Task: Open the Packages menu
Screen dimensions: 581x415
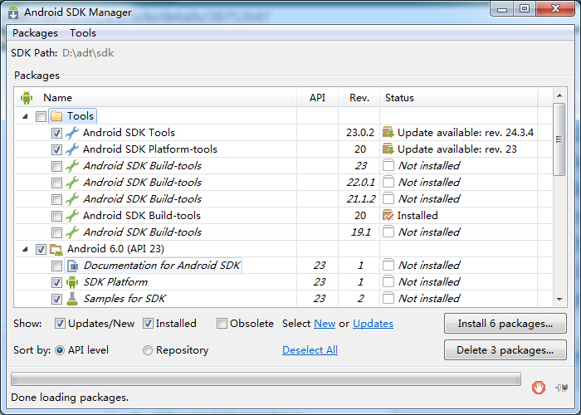Action: 35,33
